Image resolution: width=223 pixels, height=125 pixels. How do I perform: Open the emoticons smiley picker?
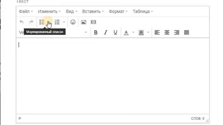click(x=73, y=22)
